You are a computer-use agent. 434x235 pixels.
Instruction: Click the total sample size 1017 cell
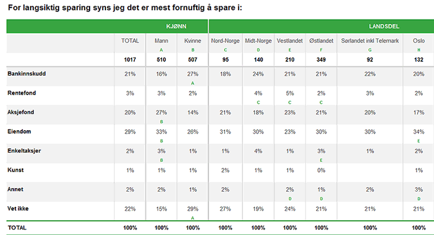pyautogui.click(x=130, y=59)
